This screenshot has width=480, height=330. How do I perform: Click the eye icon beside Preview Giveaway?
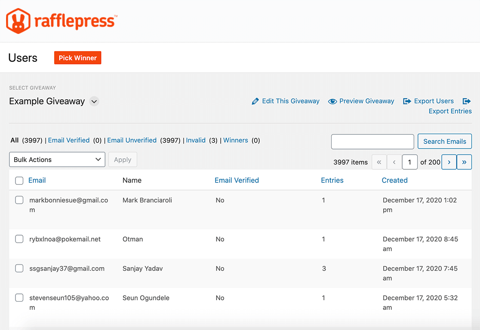(x=332, y=101)
